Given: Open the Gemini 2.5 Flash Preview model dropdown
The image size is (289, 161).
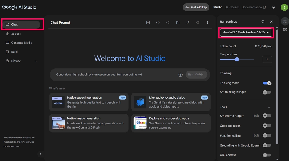Looking at the screenshot, I should [x=246, y=33].
